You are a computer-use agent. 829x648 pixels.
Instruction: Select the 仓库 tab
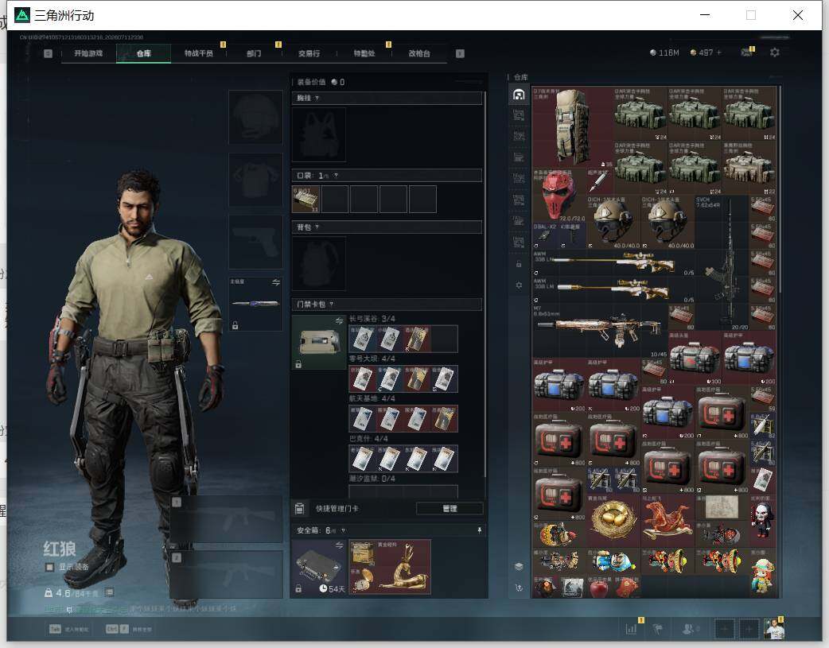pyautogui.click(x=144, y=53)
